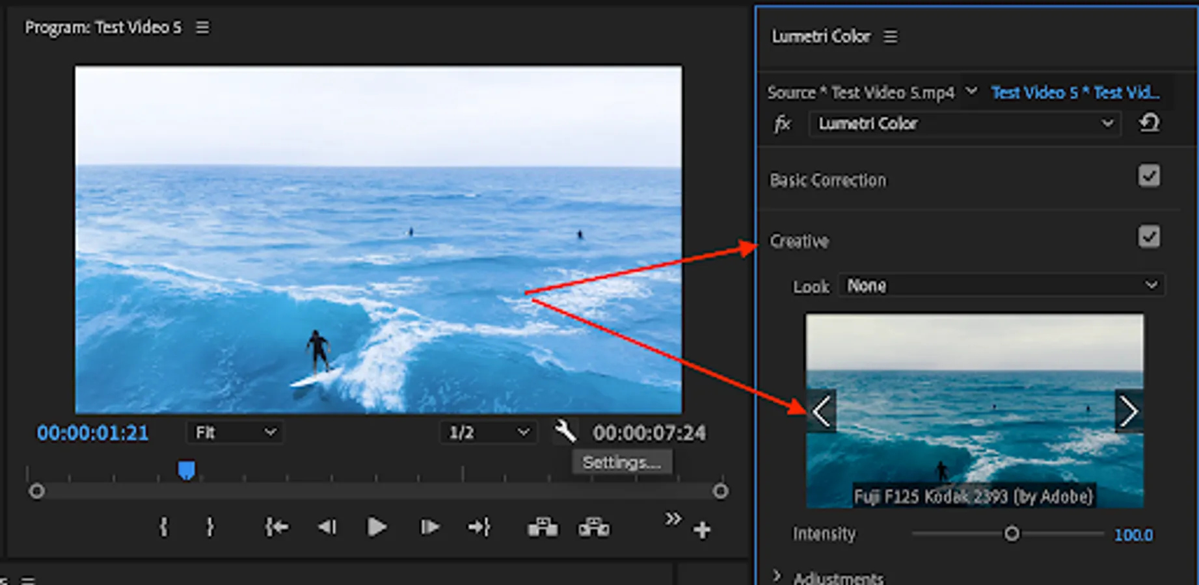The width and height of the screenshot is (1199, 585).
Task: Open the wrench Settings icon
Action: tap(565, 432)
